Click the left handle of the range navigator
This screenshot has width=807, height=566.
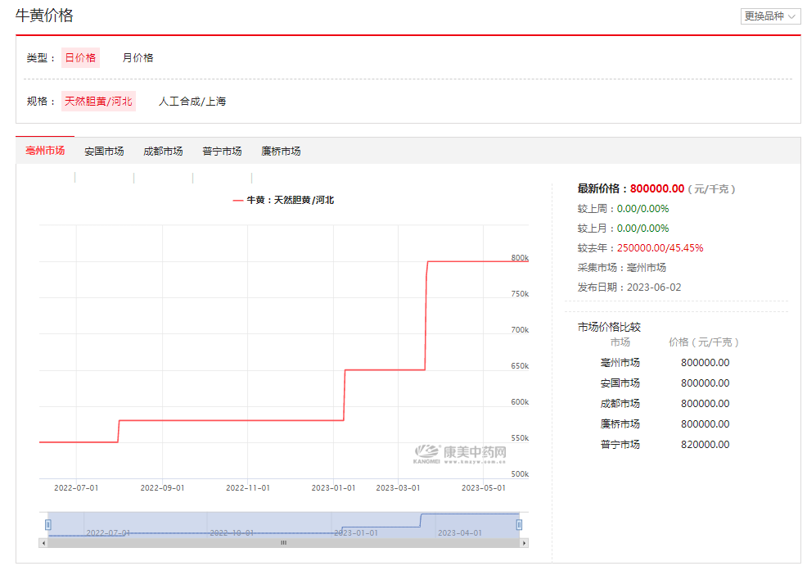click(x=48, y=524)
